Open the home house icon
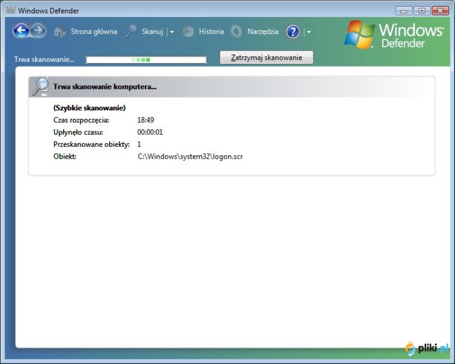The height and width of the screenshot is (364, 455). pyautogui.click(x=60, y=31)
